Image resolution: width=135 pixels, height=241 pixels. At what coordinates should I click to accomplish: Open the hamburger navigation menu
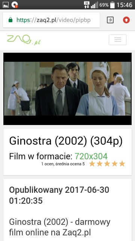(x=117, y=40)
